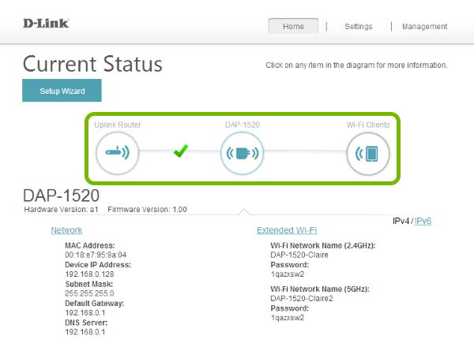Screen dimensions: 474x354
Task: Click the Uplink Router icon in diagram
Action: pyautogui.click(x=117, y=153)
